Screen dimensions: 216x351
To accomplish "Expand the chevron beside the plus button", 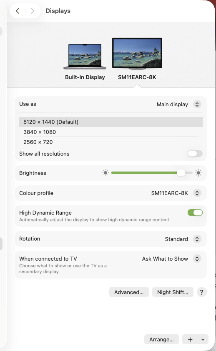I will click(203, 340).
